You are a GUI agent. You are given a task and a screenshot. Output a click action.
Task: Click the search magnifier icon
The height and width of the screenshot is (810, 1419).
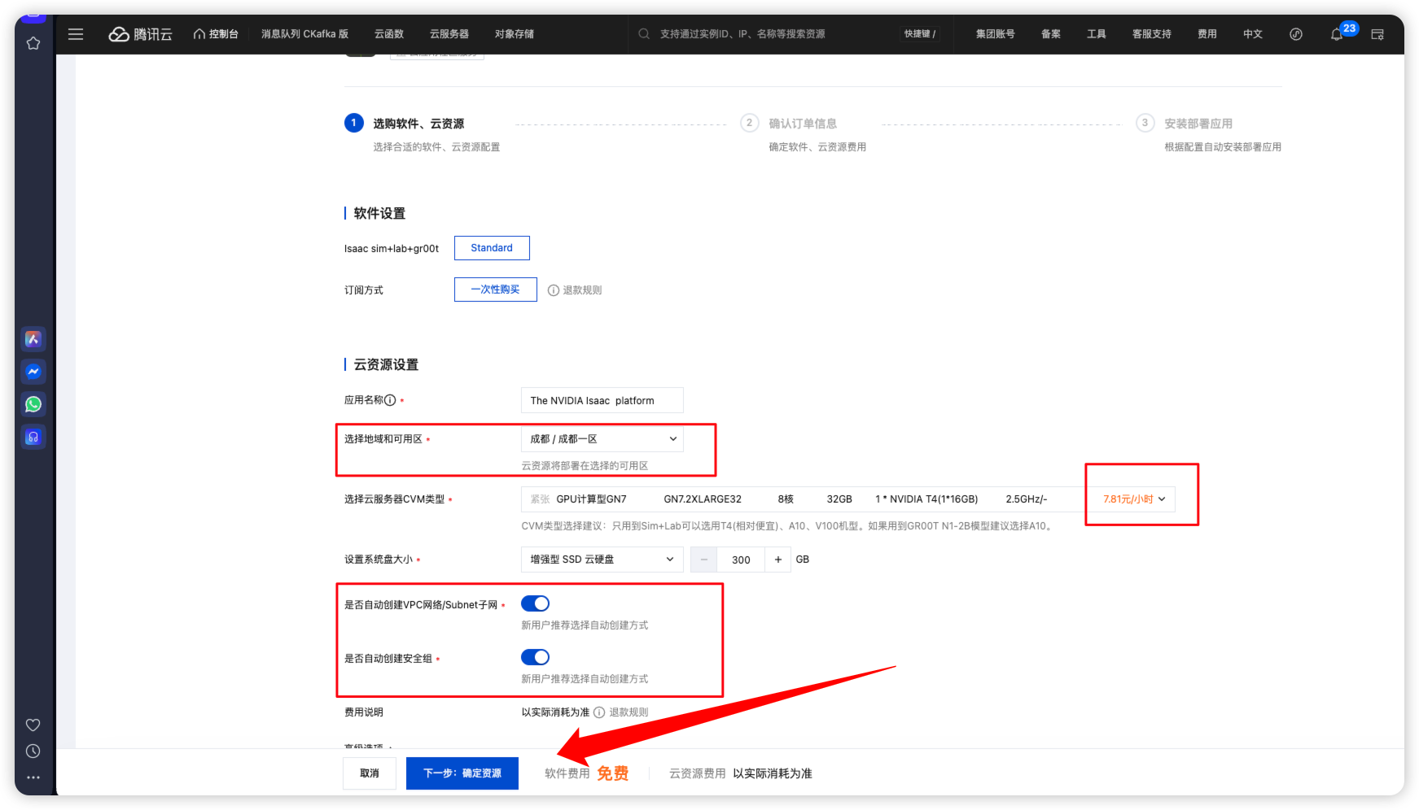pyautogui.click(x=644, y=34)
